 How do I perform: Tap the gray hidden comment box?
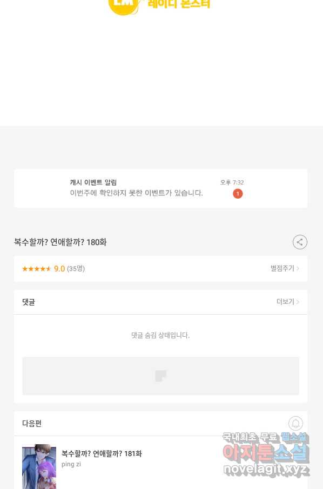(x=161, y=376)
